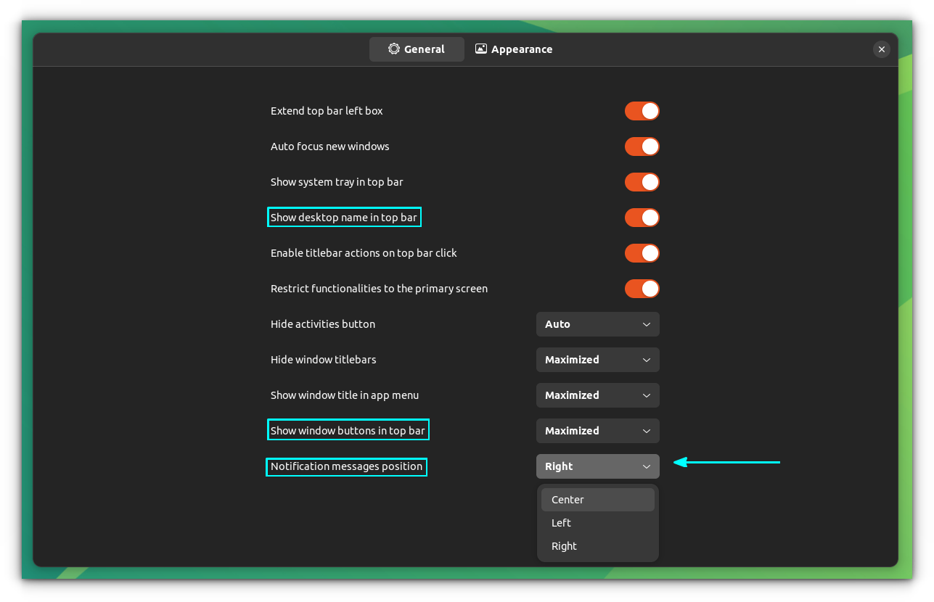Click the gear icon on the General tab
Image resolution: width=934 pixels, height=602 pixels.
coord(394,49)
